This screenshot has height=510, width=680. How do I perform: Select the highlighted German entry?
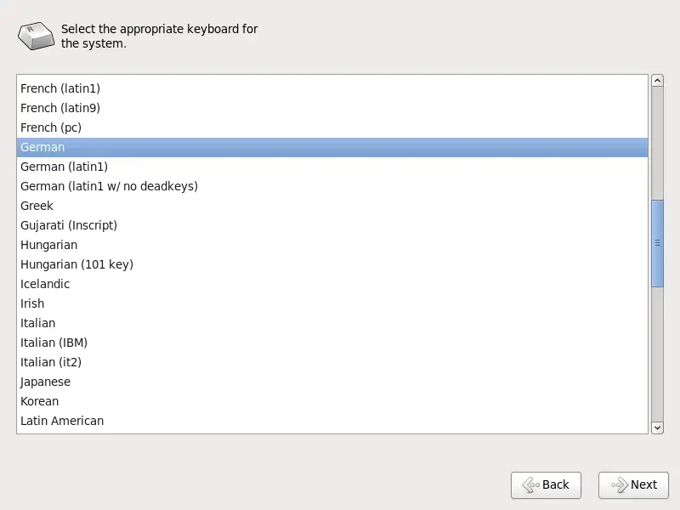coord(332,147)
